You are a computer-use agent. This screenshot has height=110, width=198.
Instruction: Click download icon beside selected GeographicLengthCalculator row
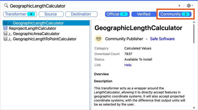(x=10, y=23)
